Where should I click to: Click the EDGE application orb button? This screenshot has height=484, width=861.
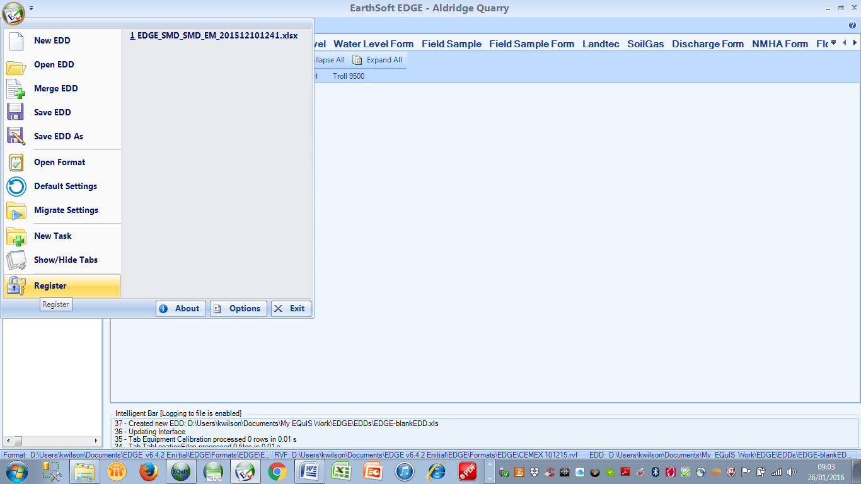point(13,12)
